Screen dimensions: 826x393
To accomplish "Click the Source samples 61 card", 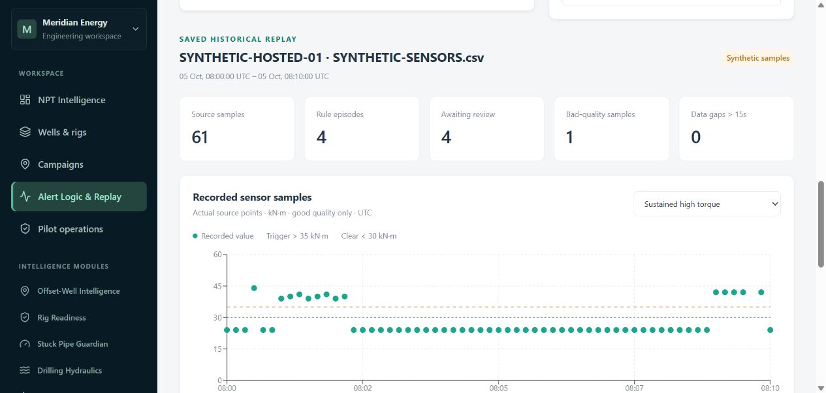I will point(237,129).
